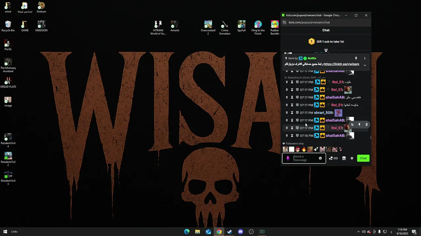421x236 pixels.
Task: Click the ban shield on shrari_509's message
Action: pyautogui.click(x=297, y=113)
